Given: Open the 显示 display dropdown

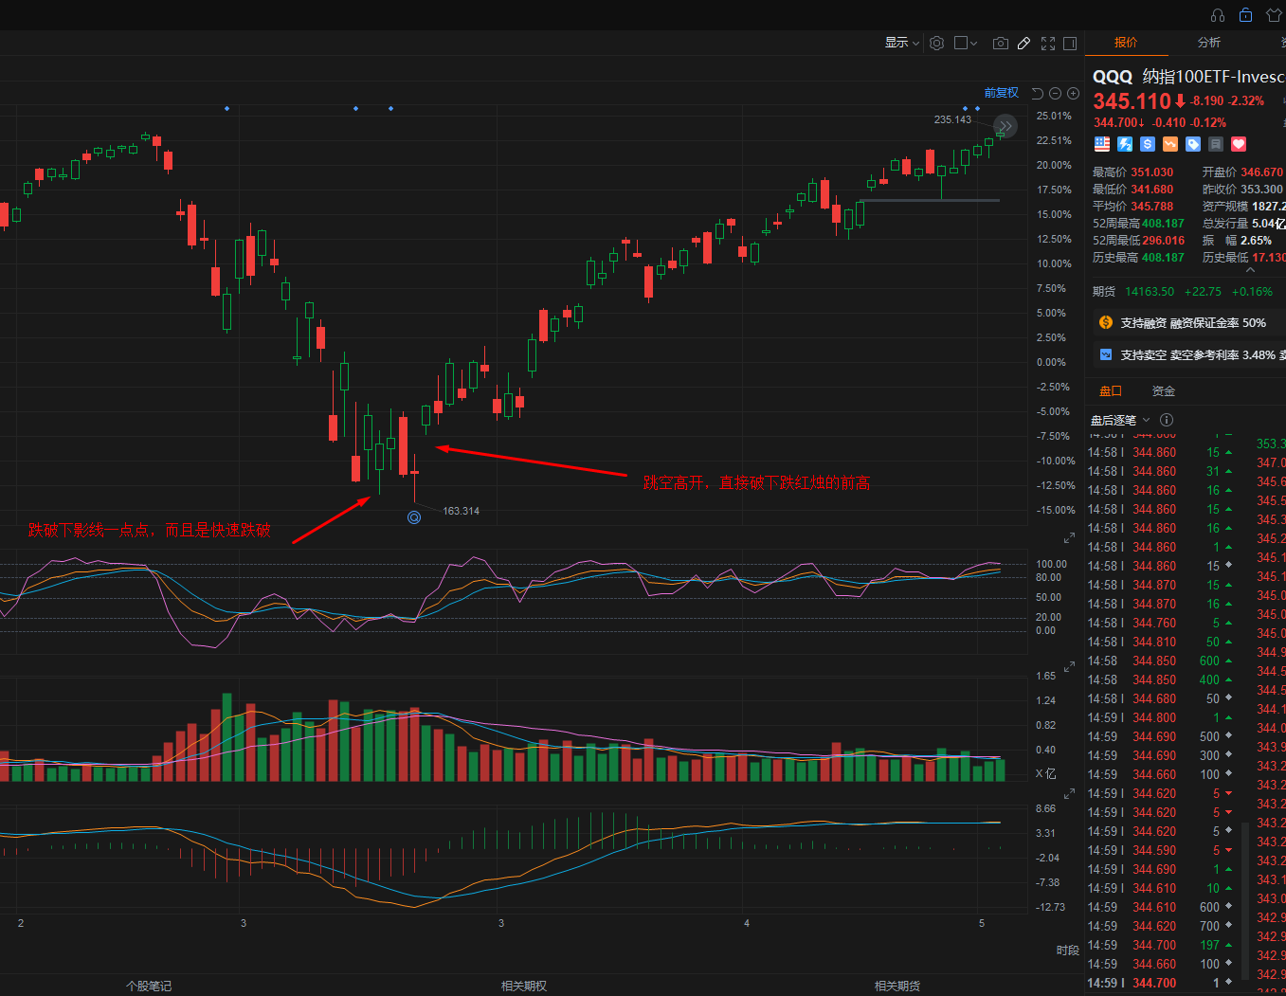Looking at the screenshot, I should pos(902,43).
